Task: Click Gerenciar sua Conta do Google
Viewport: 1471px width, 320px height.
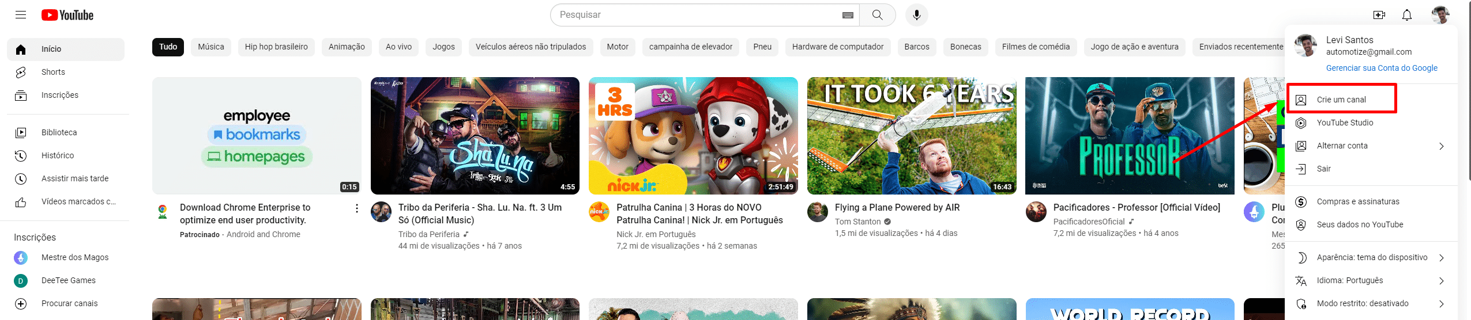Action: pos(1382,68)
